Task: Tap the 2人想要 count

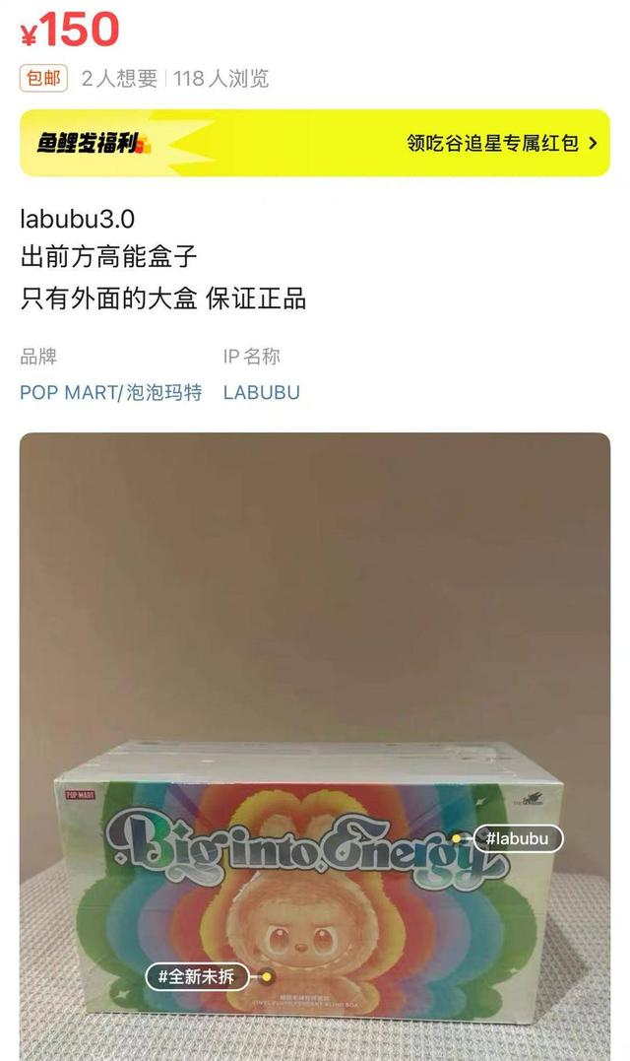Action: coord(120,79)
